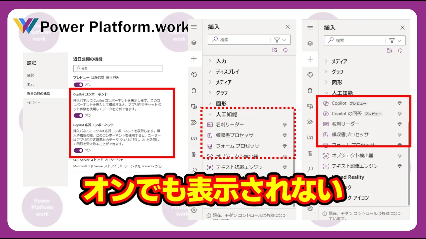Insert テキスト認識エンジン from right Insert panel
Viewport: 426px width, 239px height.
coord(362,166)
